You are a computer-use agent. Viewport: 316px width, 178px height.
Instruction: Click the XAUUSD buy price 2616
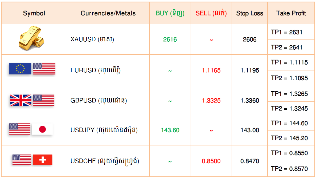click(170, 39)
